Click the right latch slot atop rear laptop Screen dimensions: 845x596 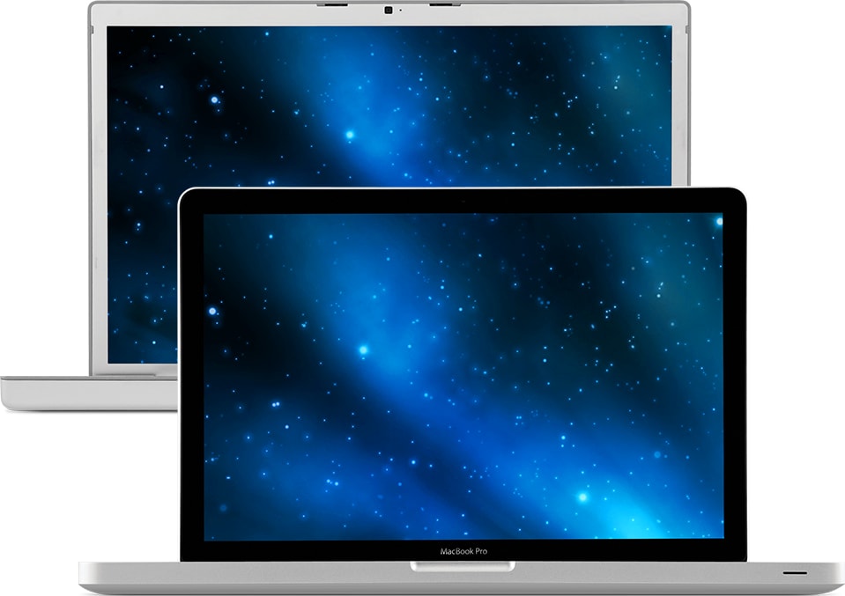tap(445, 5)
